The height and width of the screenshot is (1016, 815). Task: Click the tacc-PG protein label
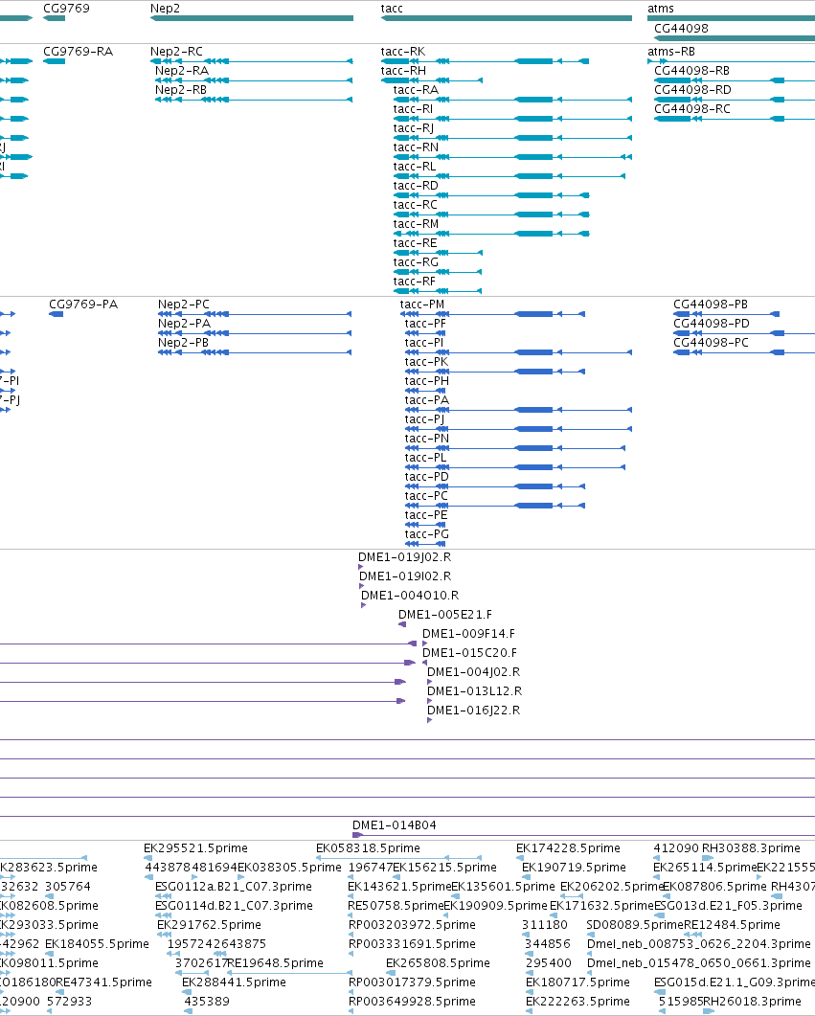click(427, 534)
